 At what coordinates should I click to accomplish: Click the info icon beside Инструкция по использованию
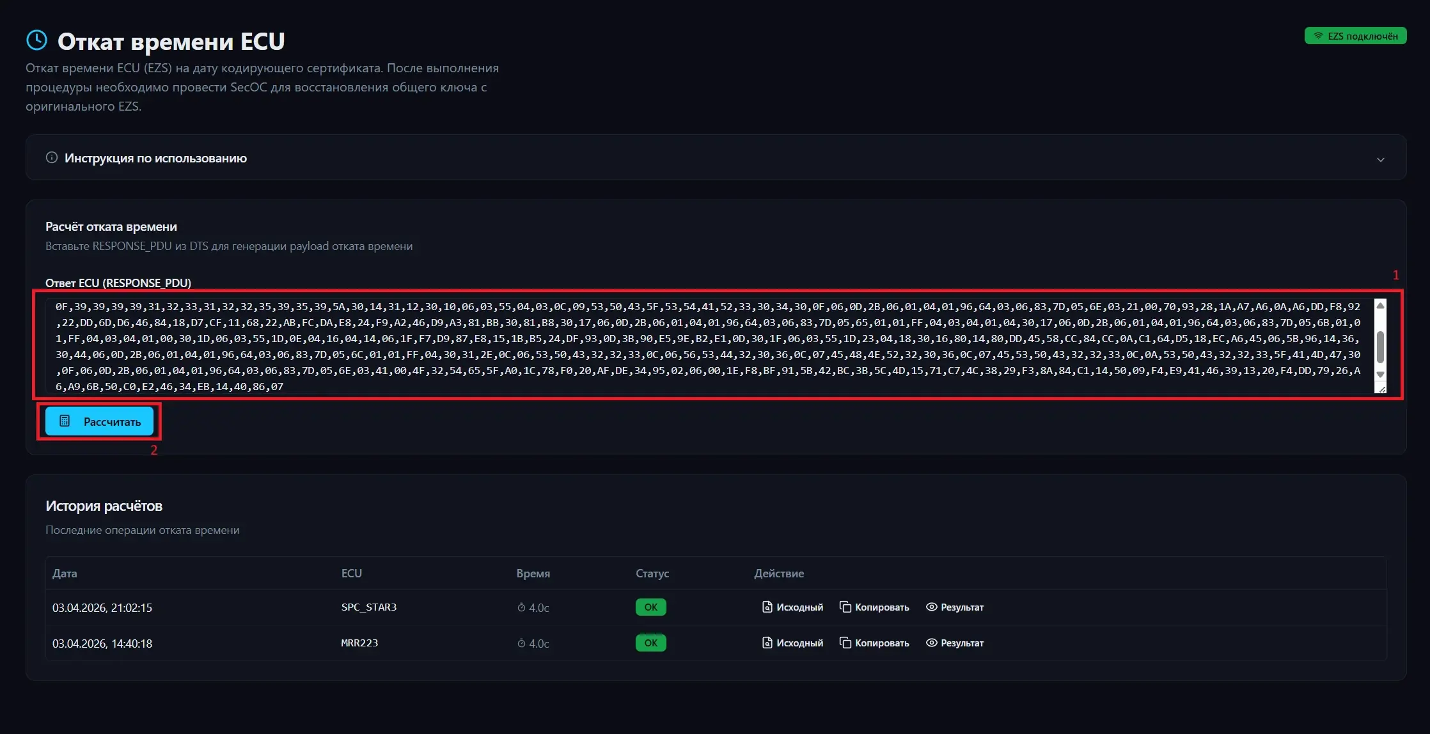coord(52,157)
